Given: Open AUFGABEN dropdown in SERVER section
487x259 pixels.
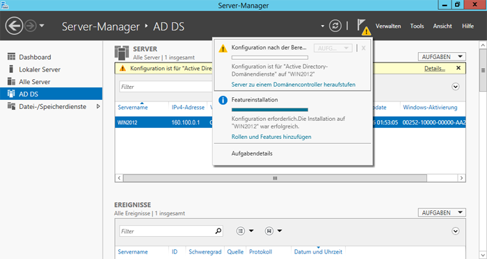Looking at the screenshot, I should (x=442, y=57).
